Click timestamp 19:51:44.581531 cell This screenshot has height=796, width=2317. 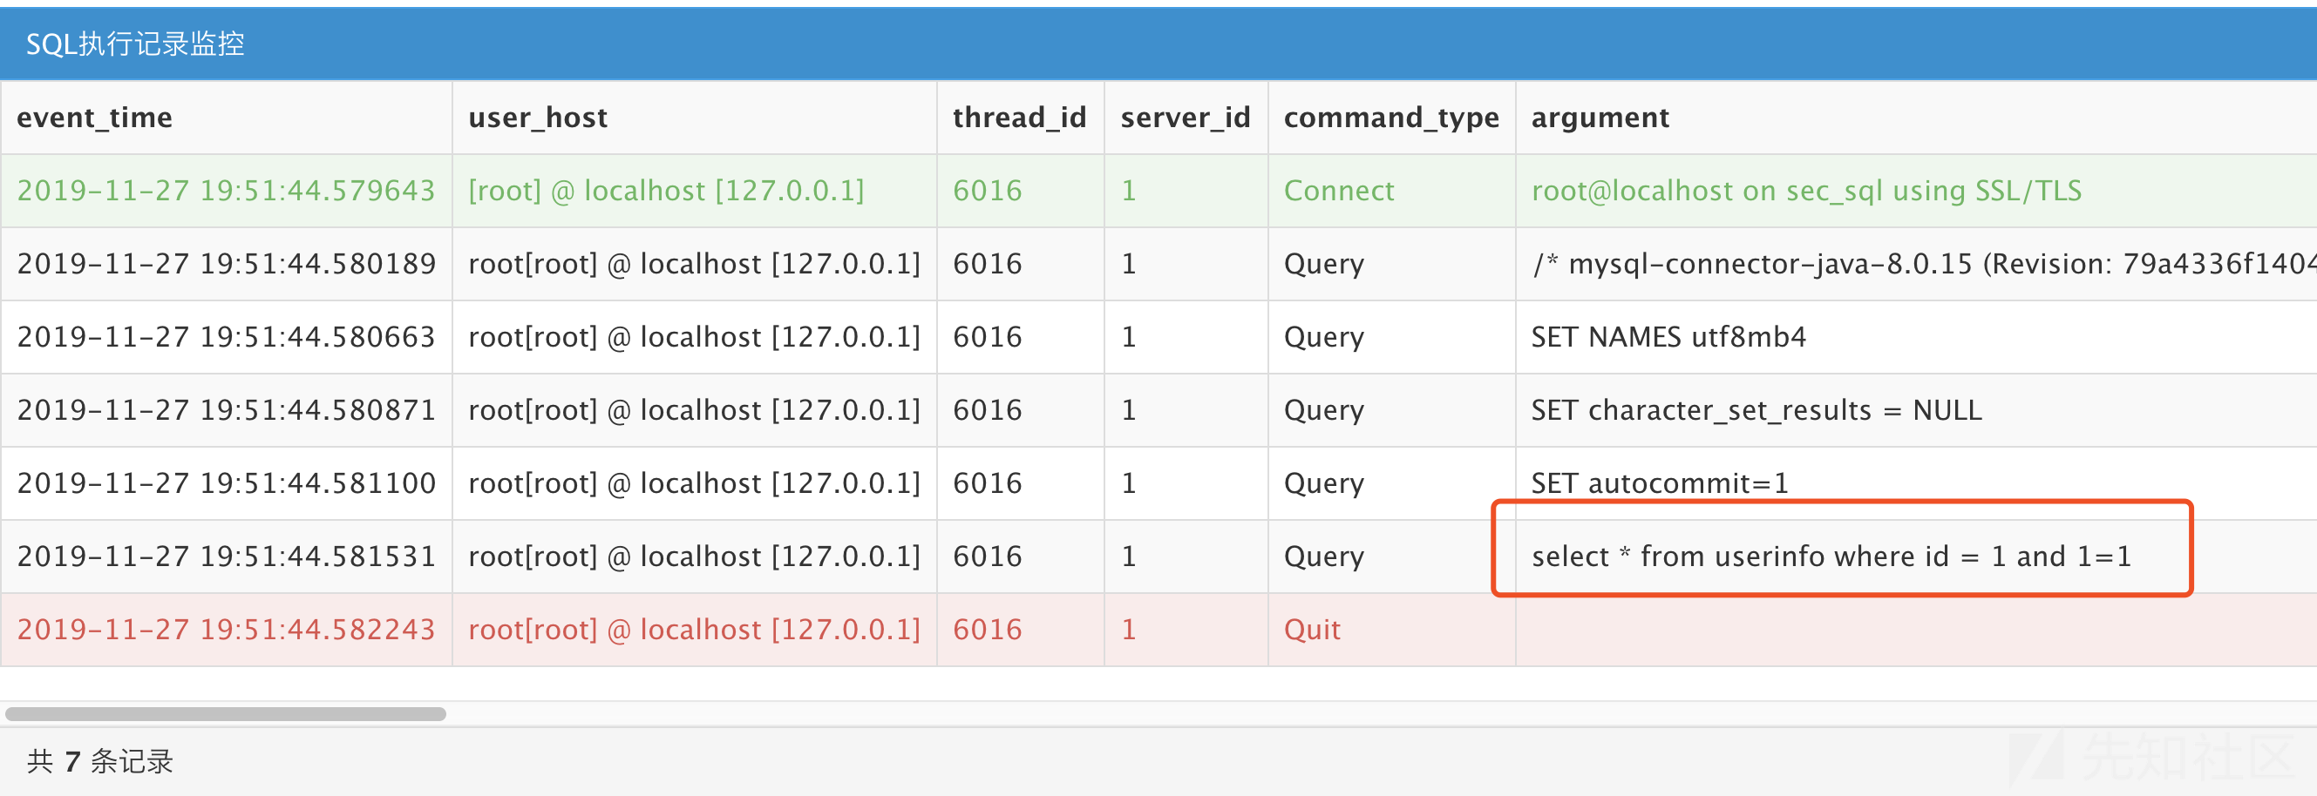(226, 557)
